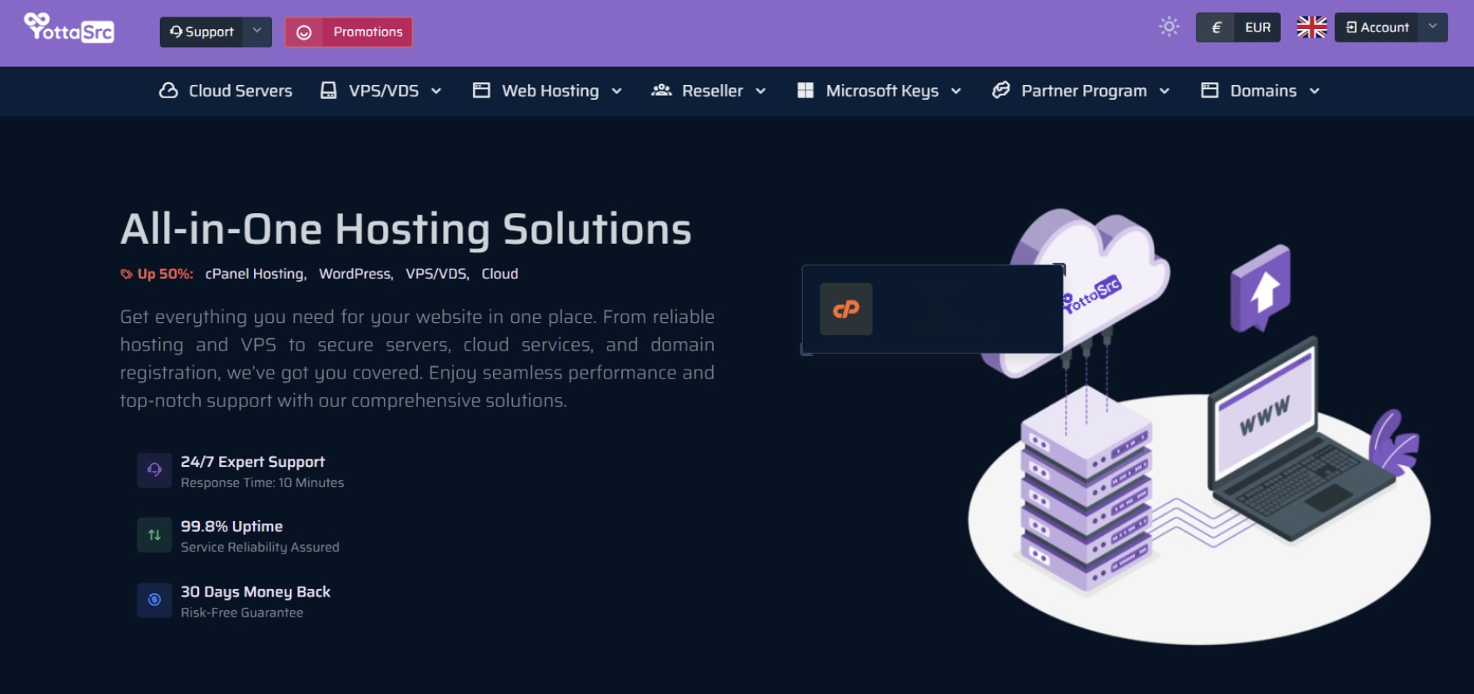1474x694 pixels.
Task: Click the "99.8% Uptime" heading
Action: 232,527
